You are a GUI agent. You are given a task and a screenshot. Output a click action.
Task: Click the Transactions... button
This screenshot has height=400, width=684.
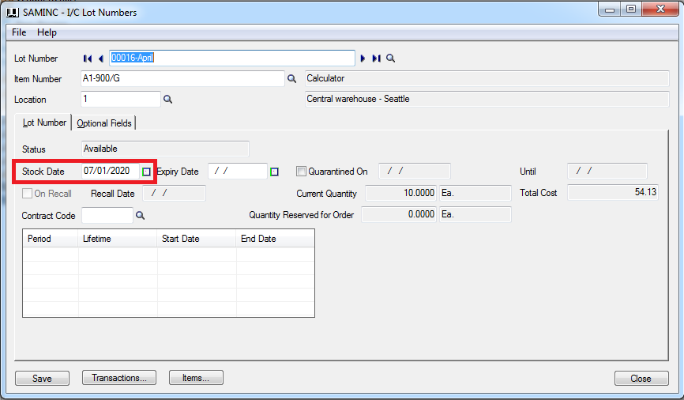(x=119, y=378)
